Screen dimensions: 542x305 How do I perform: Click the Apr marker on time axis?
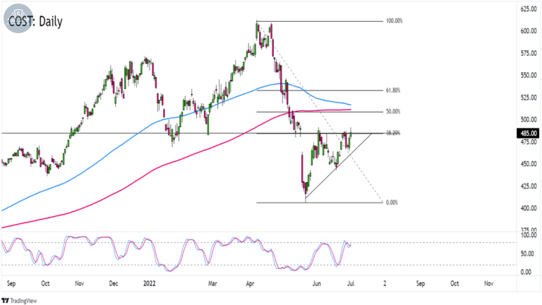[x=250, y=284]
